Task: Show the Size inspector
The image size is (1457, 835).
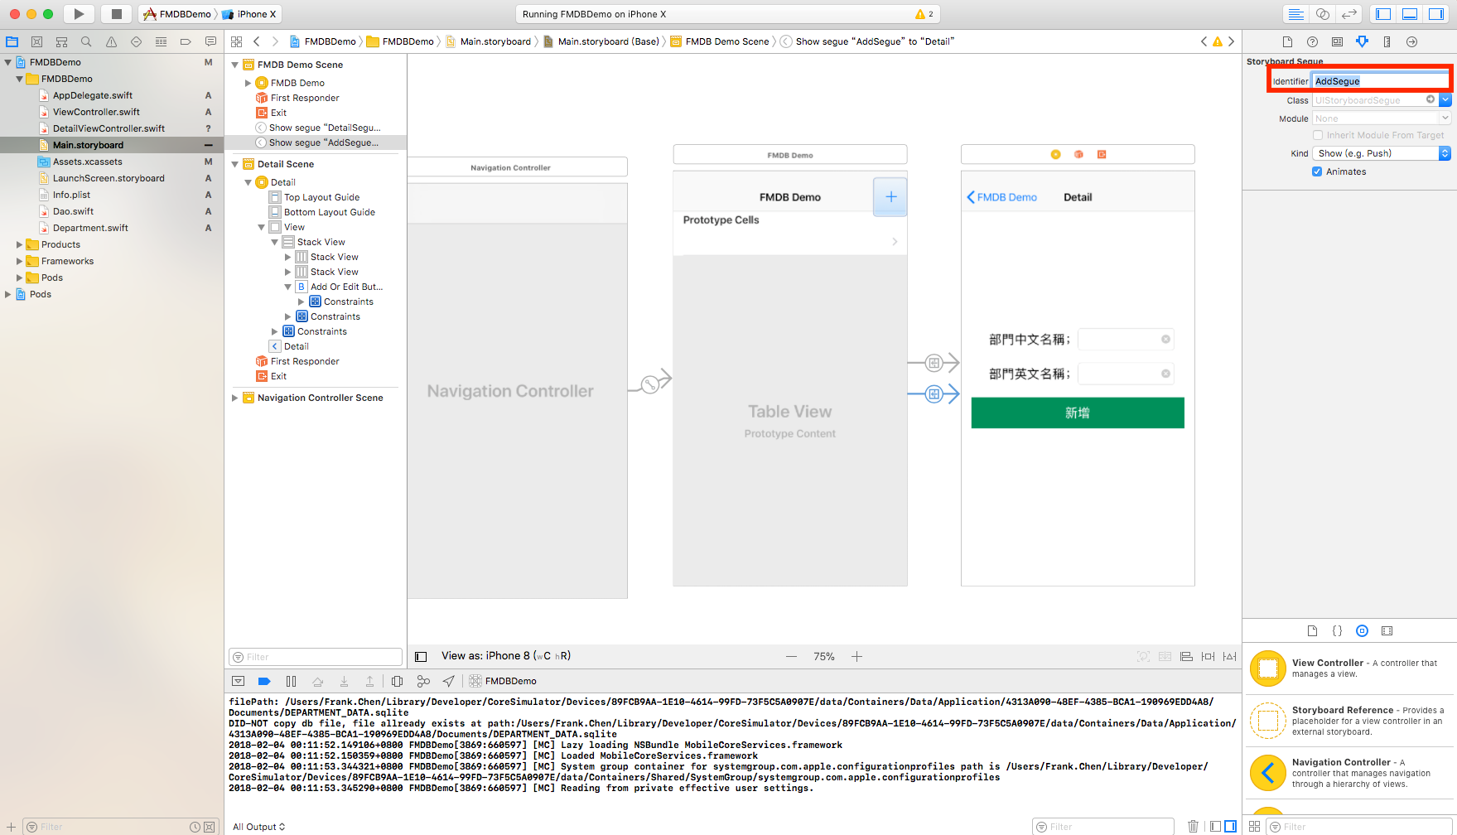Action: [x=1387, y=41]
